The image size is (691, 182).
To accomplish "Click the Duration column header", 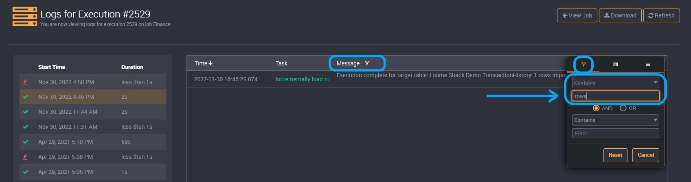I will (132, 67).
